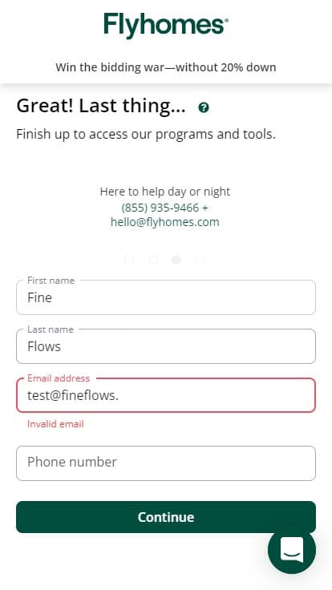Click the Finish up to access subtitle
The width and height of the screenshot is (332, 590).
146,135
